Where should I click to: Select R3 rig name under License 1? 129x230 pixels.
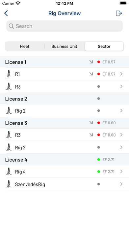point(18,87)
